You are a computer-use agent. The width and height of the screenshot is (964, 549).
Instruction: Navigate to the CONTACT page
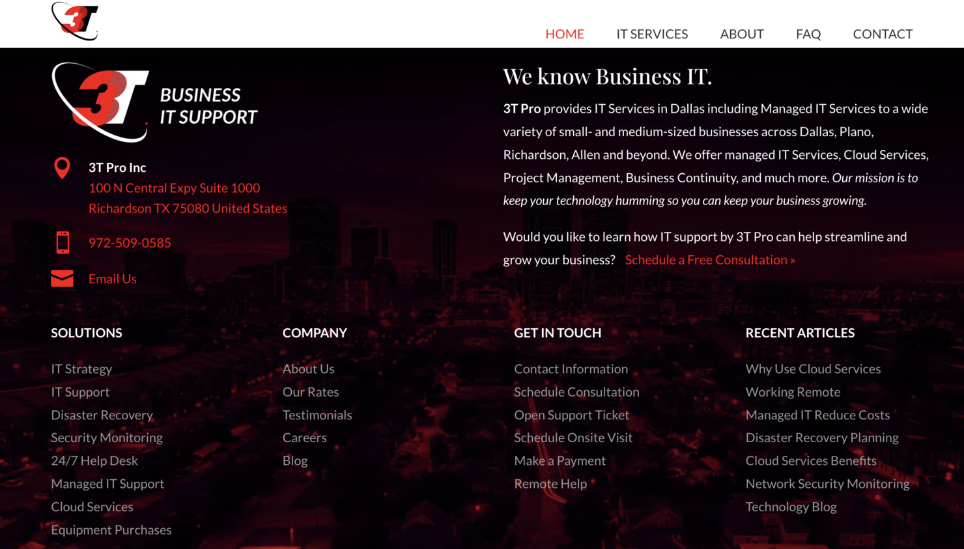pos(883,34)
